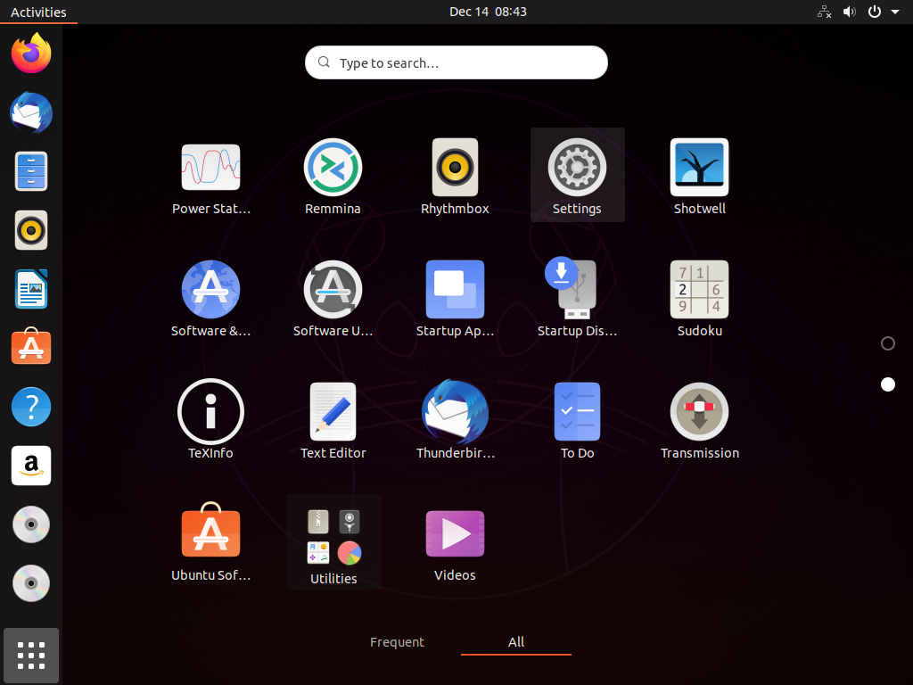Open Ubuntu Software in the dock

pyautogui.click(x=31, y=347)
